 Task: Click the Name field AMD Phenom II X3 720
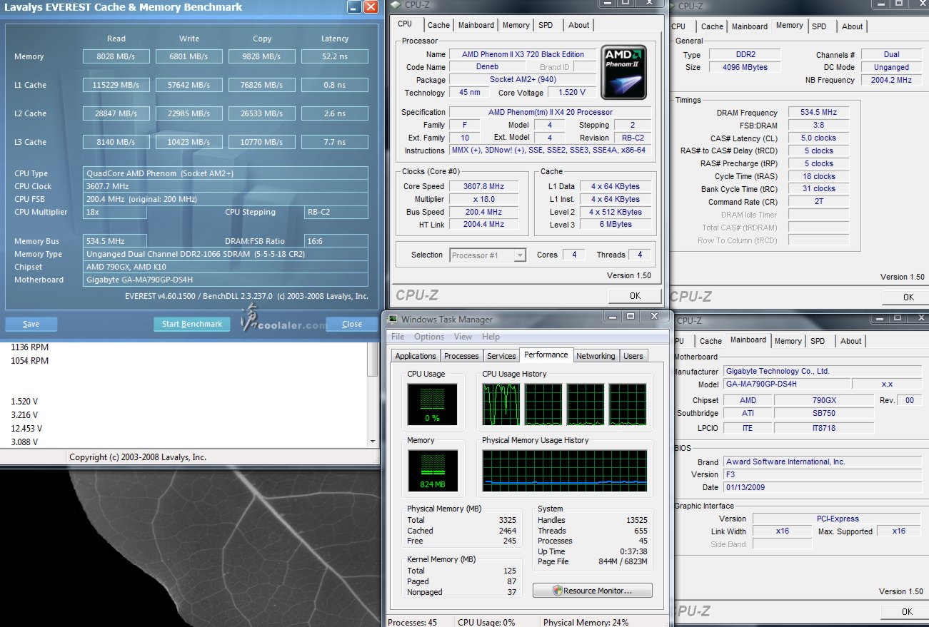click(x=523, y=54)
